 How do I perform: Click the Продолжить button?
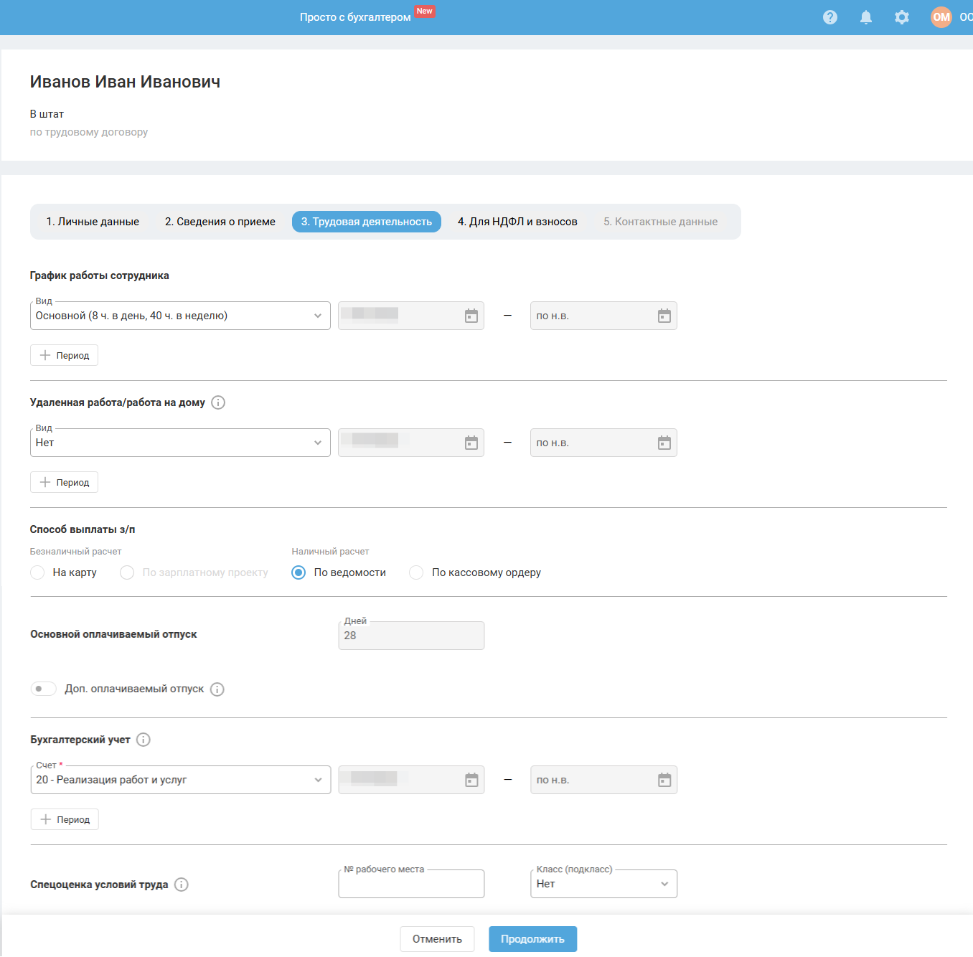point(533,939)
